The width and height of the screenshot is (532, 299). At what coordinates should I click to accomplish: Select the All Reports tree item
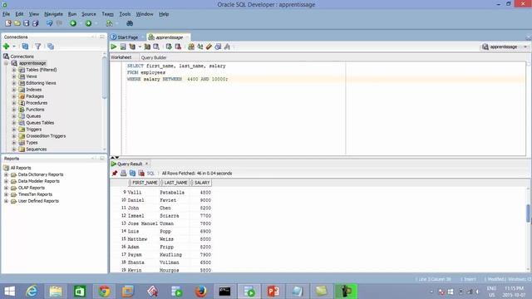(20, 168)
